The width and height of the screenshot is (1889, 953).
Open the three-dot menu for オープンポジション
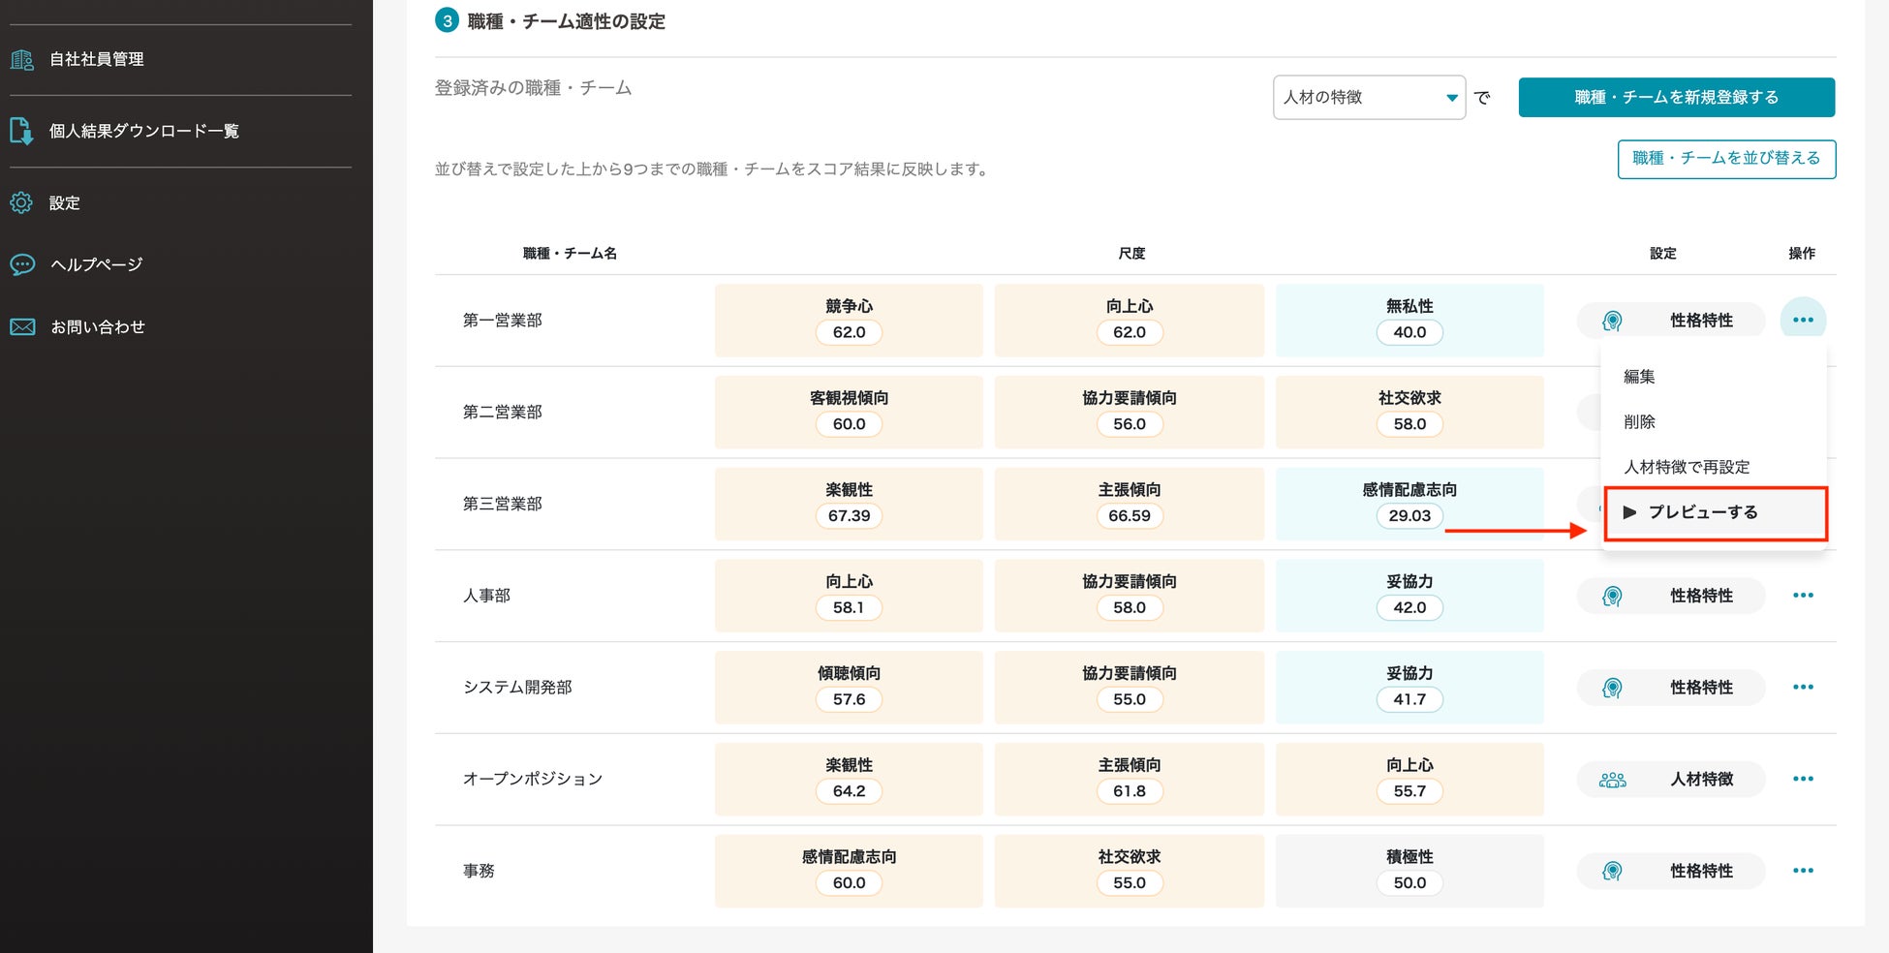1802,779
